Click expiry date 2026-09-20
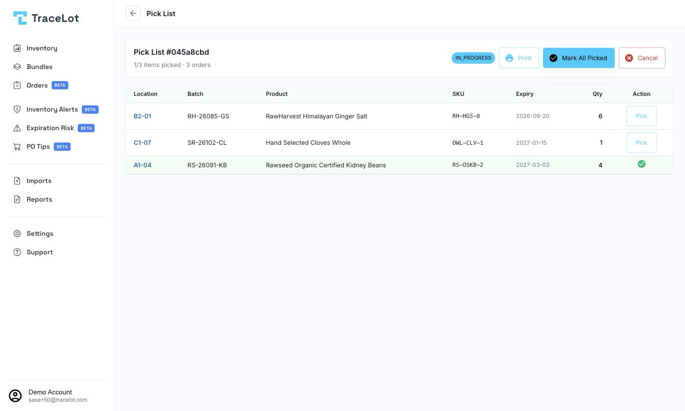Viewport: 685px width, 411px height. pyautogui.click(x=532, y=116)
